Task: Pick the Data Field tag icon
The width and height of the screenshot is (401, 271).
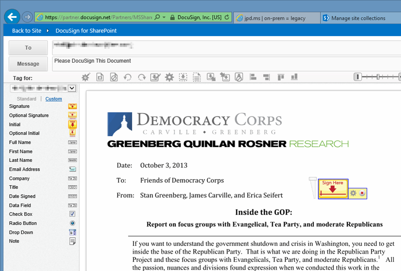Action: 73,206
